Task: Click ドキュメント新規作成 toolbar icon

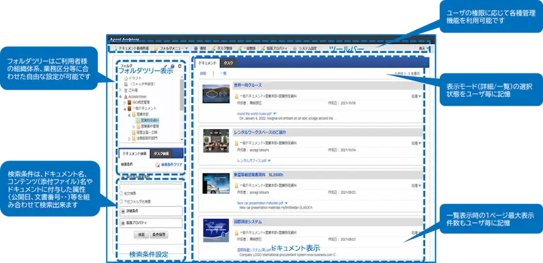Action: 115,48
